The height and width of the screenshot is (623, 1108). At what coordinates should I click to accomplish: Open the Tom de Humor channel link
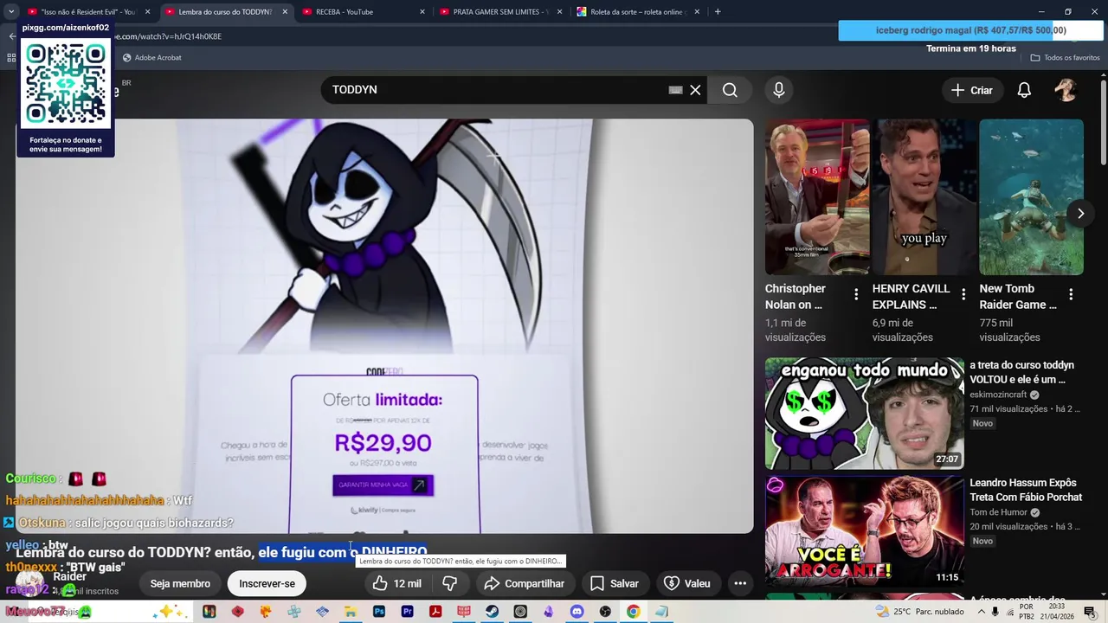tap(998, 512)
